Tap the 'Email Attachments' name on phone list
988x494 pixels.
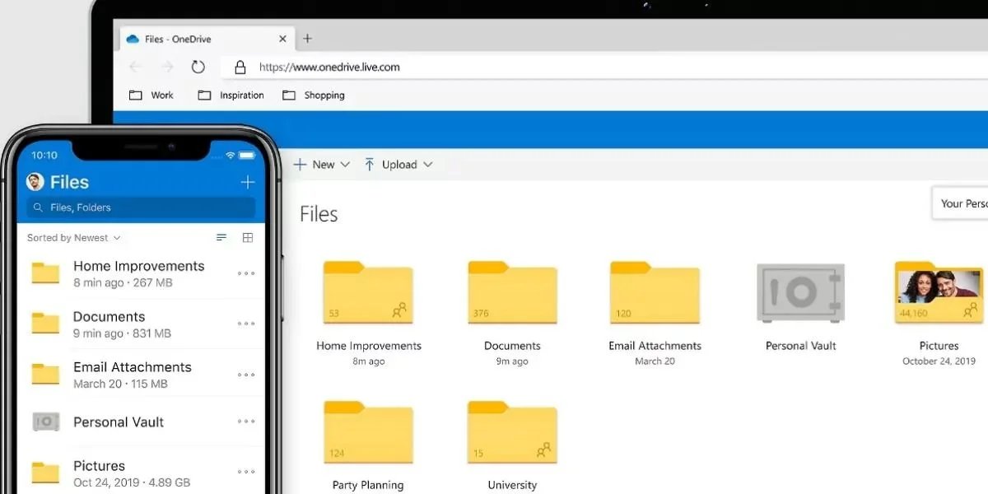point(132,367)
